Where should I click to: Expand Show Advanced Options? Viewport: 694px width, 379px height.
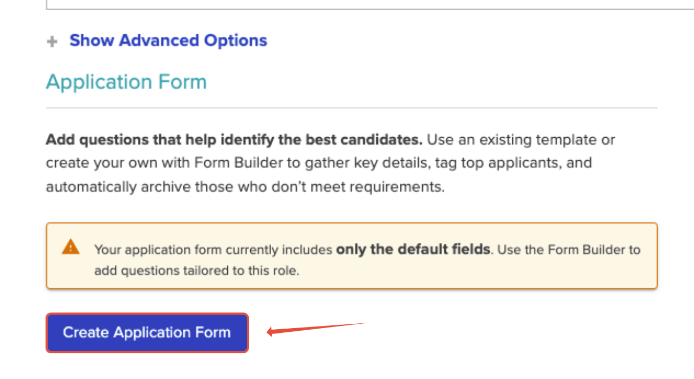tap(168, 41)
